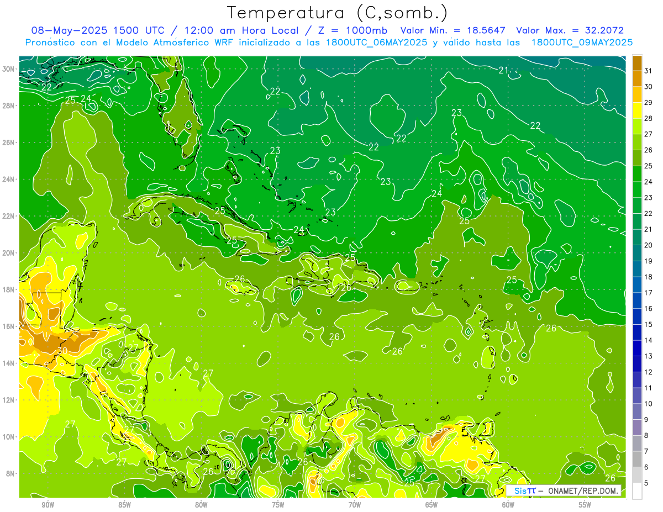This screenshot has width=663, height=512.
Task: Click the color scale label 10
Action: pyautogui.click(x=649, y=404)
